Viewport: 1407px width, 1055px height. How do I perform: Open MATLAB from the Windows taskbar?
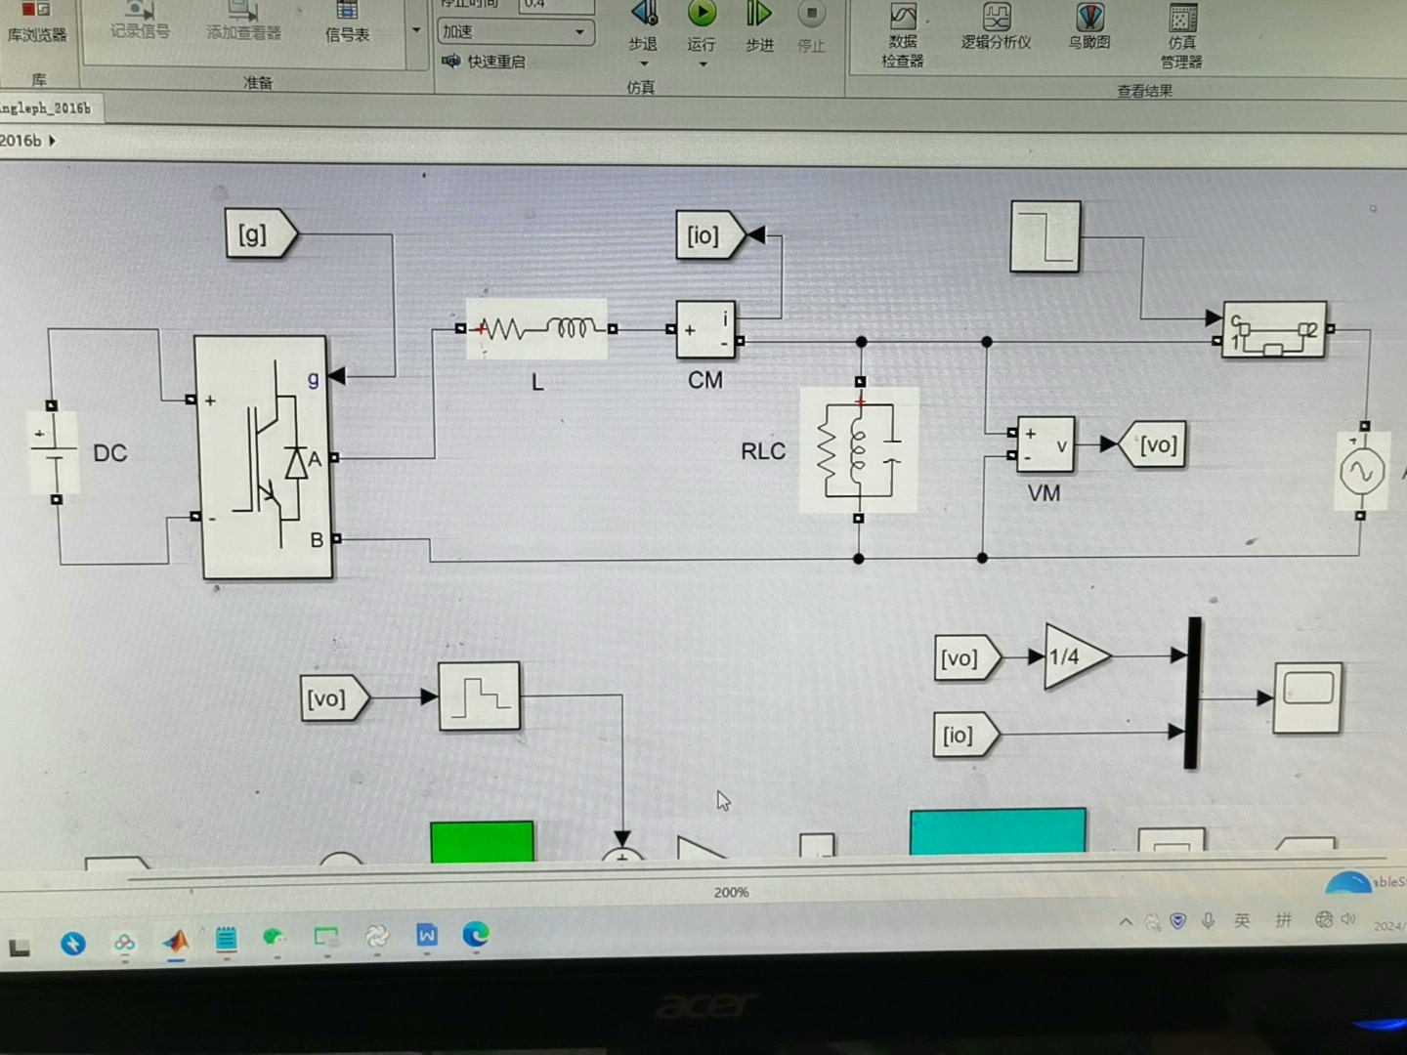coord(176,939)
